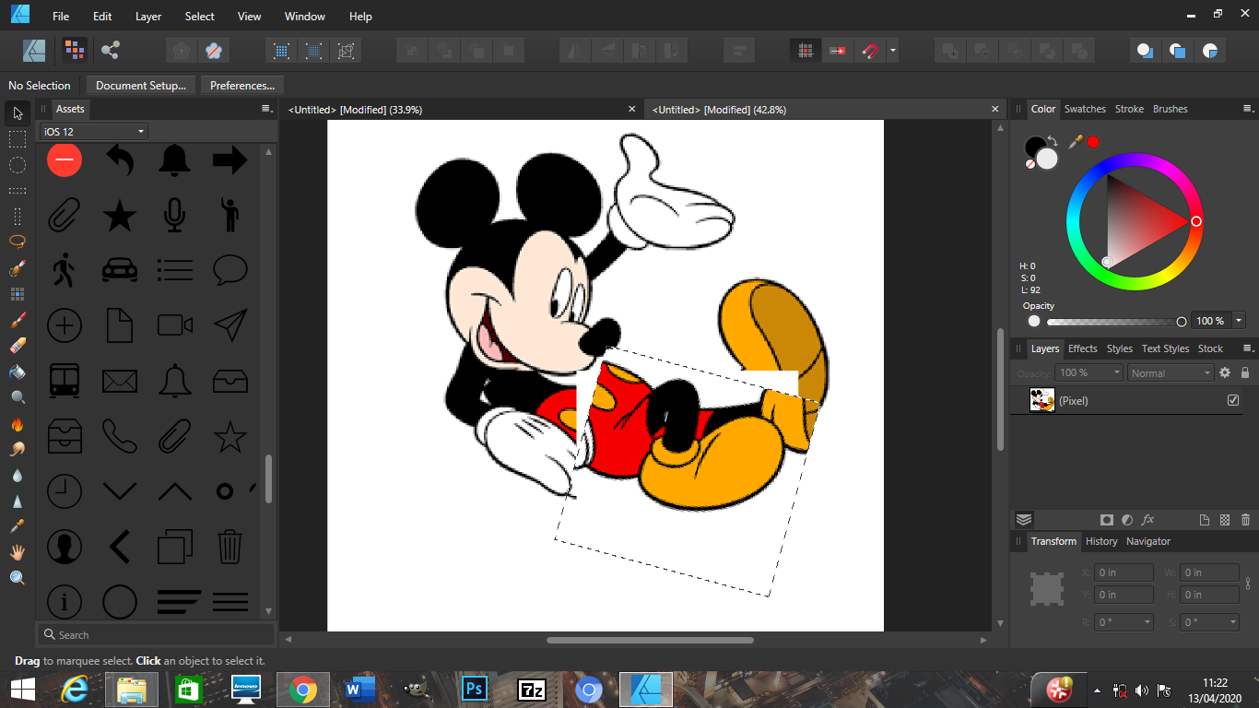
Task: Open layer effects fx button
Action: point(1148,520)
